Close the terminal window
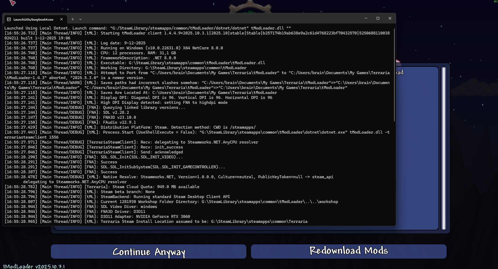This screenshot has width=498, height=269. point(390,18)
